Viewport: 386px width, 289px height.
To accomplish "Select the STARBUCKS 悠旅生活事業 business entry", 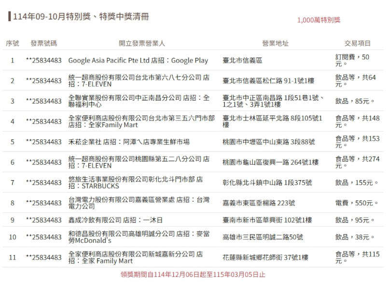I will [x=135, y=183].
